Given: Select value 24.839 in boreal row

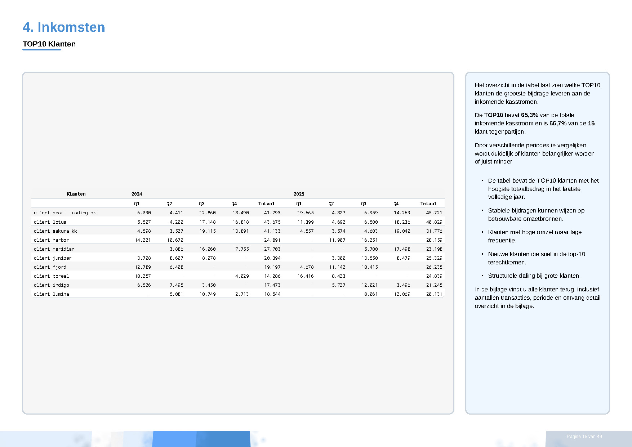Looking at the screenshot, I should point(434,276).
